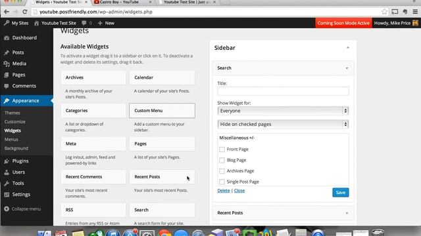Click Mike Price avatar in admin bar
The height and width of the screenshot is (236, 421).
click(415, 23)
